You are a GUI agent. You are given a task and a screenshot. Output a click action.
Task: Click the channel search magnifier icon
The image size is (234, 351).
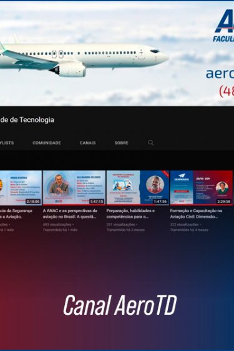pyautogui.click(x=151, y=142)
